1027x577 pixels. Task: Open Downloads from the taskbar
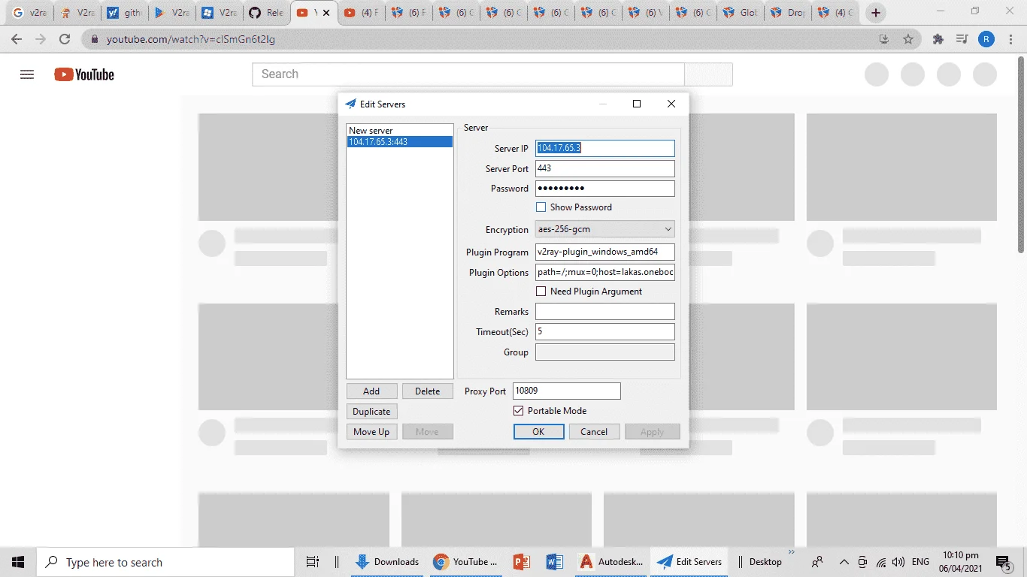[x=387, y=562]
